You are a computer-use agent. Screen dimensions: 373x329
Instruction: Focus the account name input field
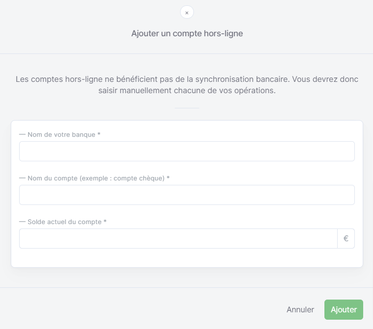coord(186,195)
